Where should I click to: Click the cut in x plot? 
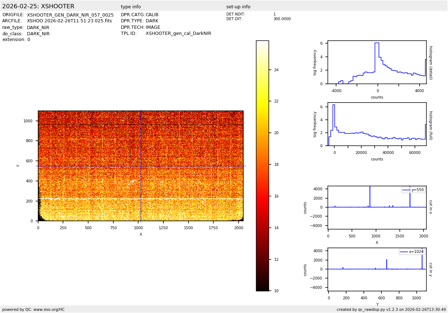pos(377,207)
